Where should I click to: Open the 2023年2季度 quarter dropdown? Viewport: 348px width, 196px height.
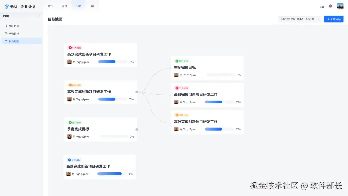pos(298,19)
